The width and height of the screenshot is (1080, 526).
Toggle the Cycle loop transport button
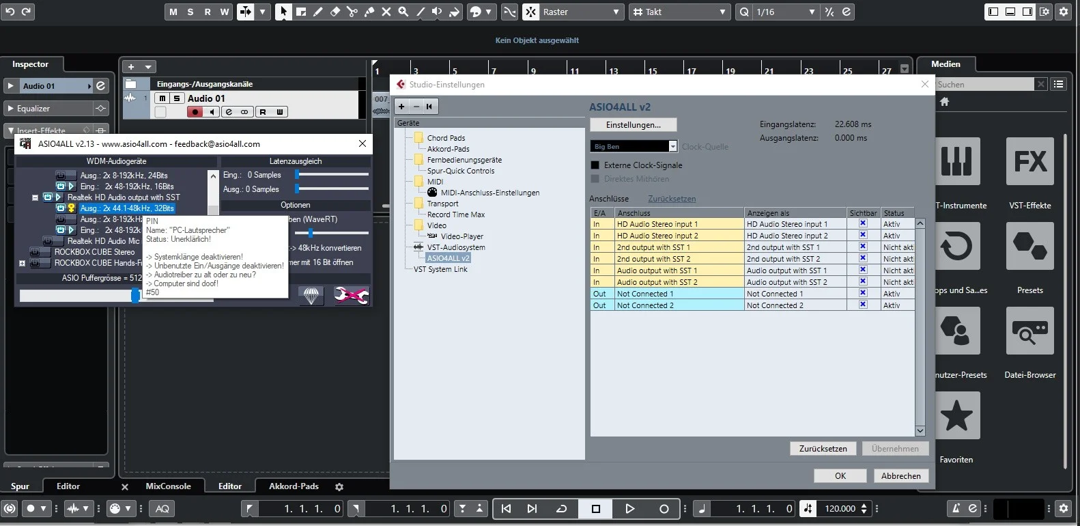(x=561, y=508)
